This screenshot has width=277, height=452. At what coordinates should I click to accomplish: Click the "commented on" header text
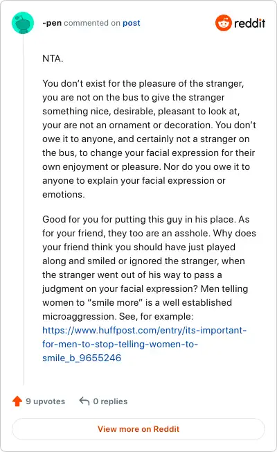pyautogui.click(x=92, y=23)
